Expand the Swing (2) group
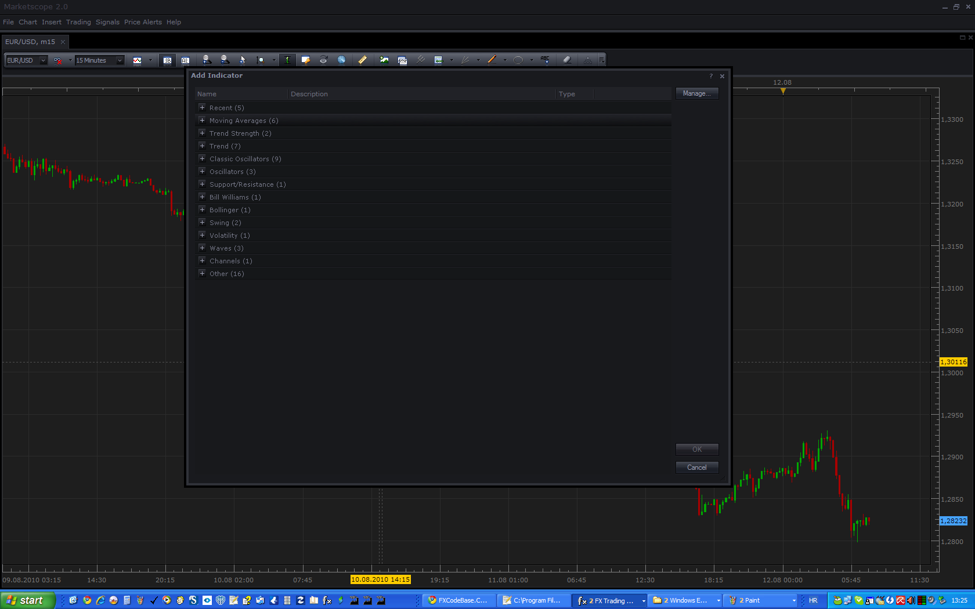This screenshot has height=609, width=975. (x=202, y=222)
